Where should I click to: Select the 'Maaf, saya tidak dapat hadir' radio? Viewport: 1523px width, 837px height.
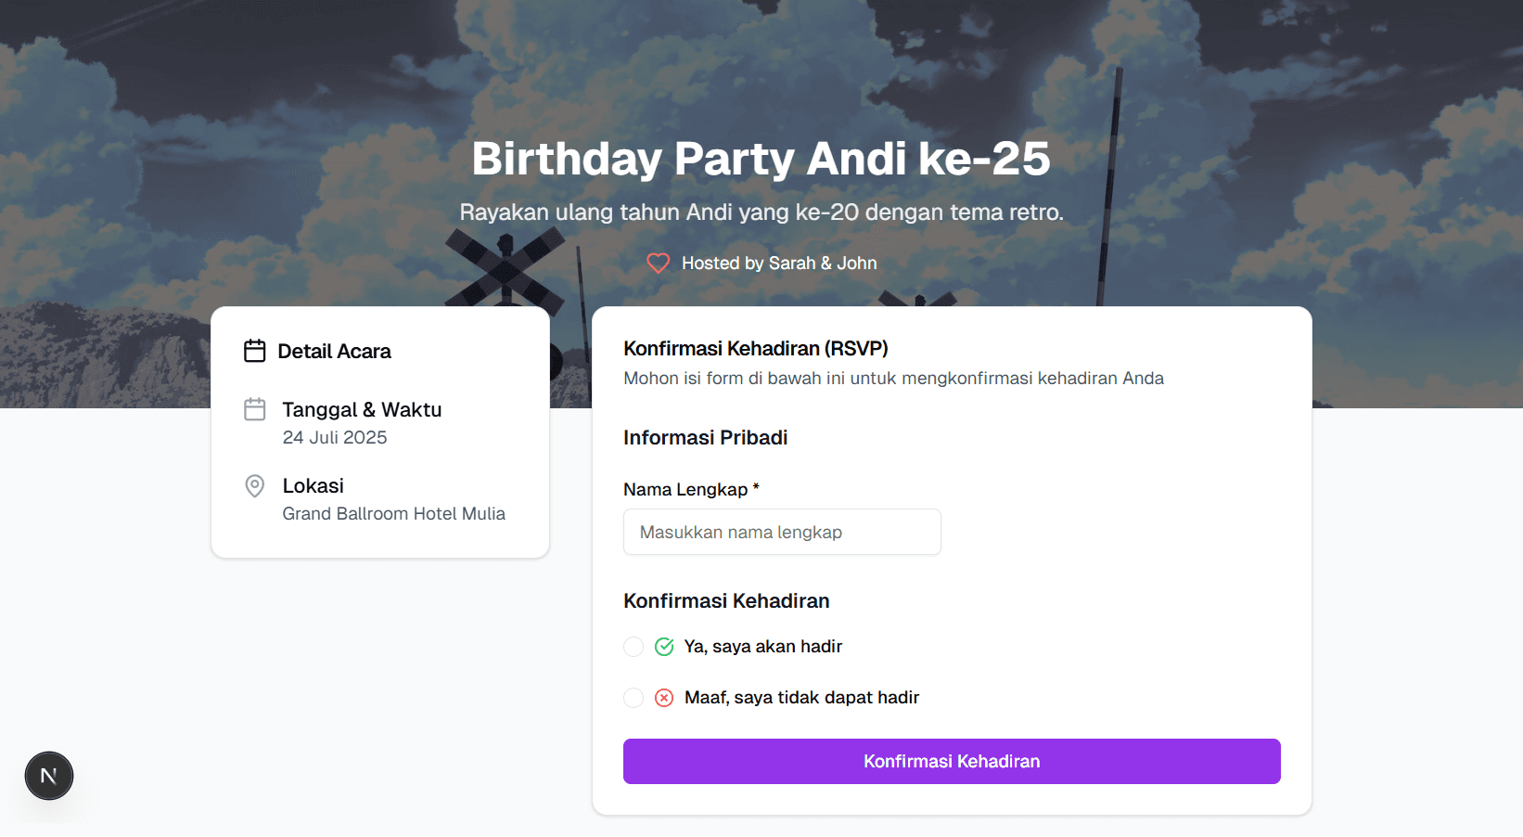point(634,698)
